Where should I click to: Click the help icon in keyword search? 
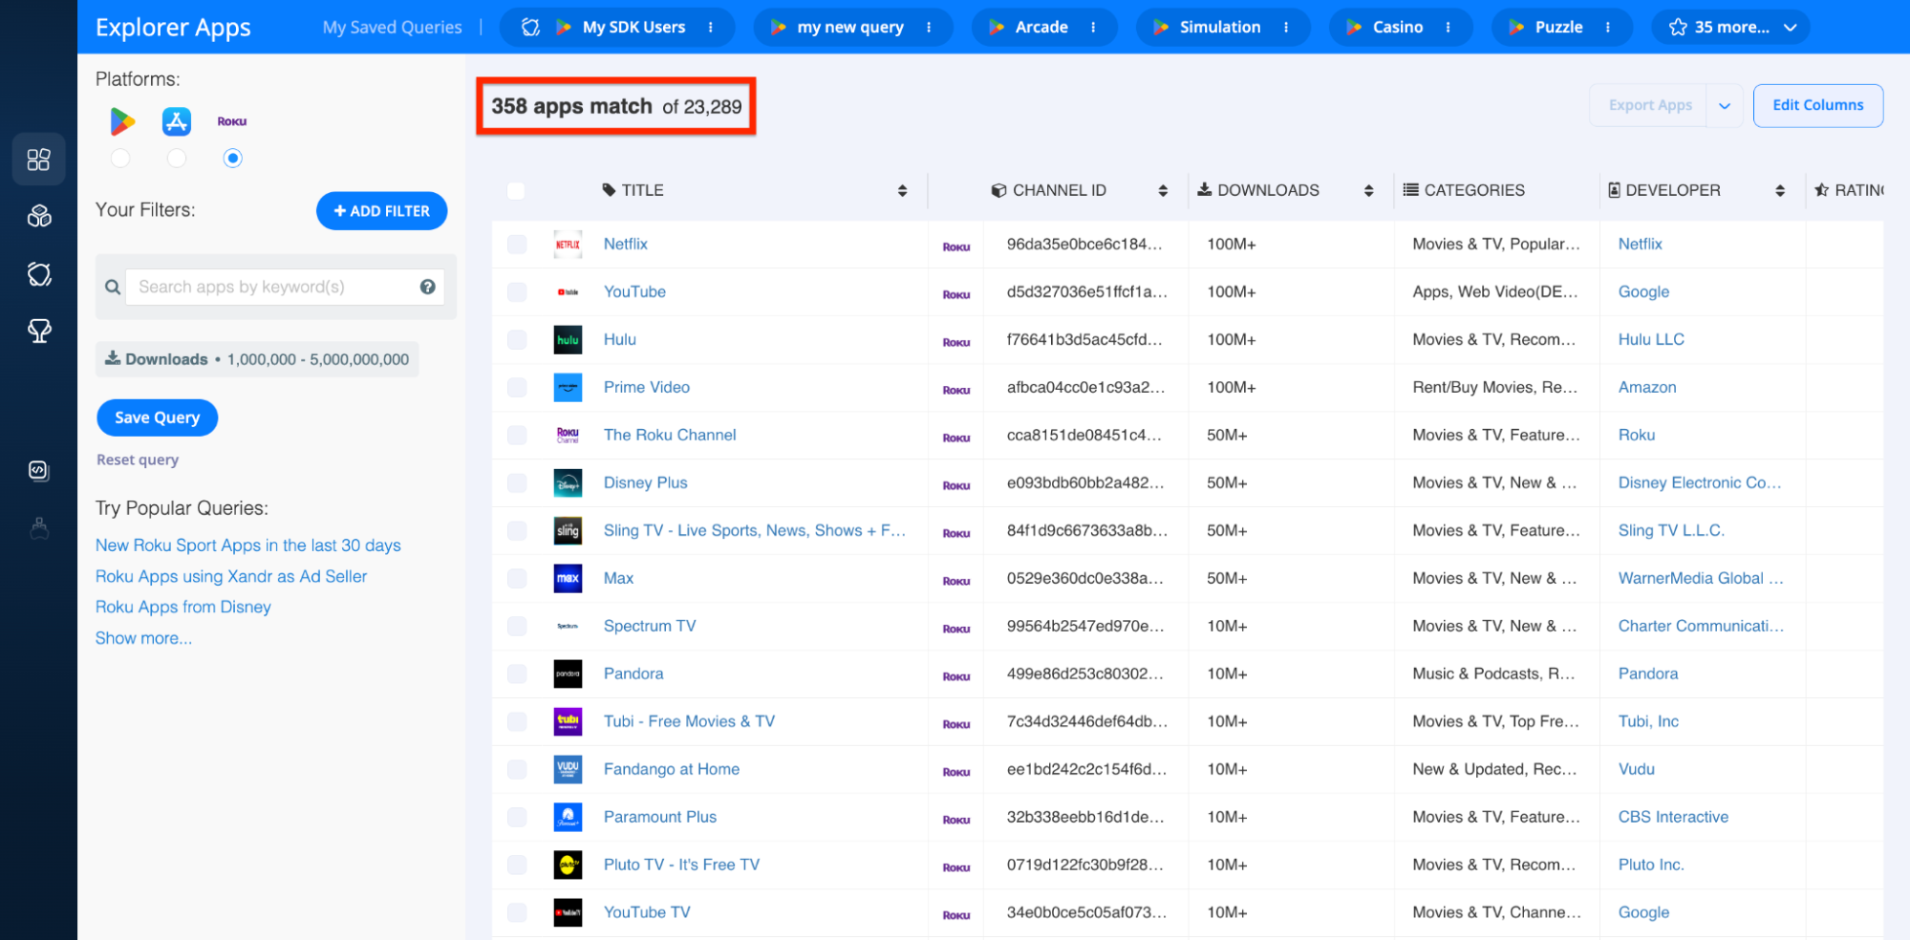[x=427, y=287]
